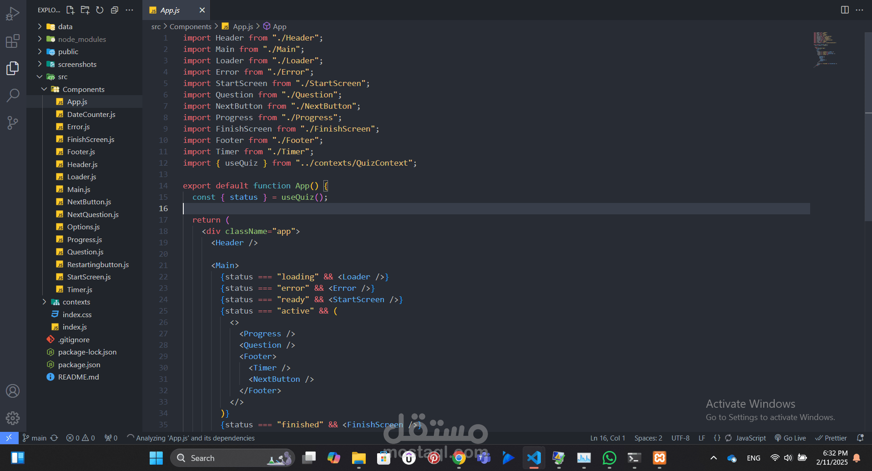Split the editor to the right
The width and height of the screenshot is (872, 471).
tap(845, 10)
